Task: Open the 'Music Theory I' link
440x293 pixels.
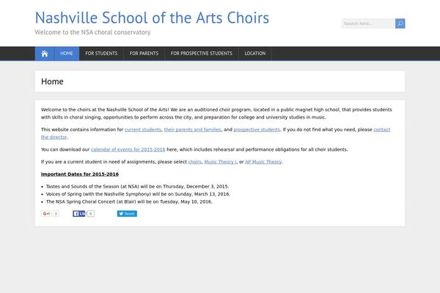Action: pyautogui.click(x=220, y=162)
